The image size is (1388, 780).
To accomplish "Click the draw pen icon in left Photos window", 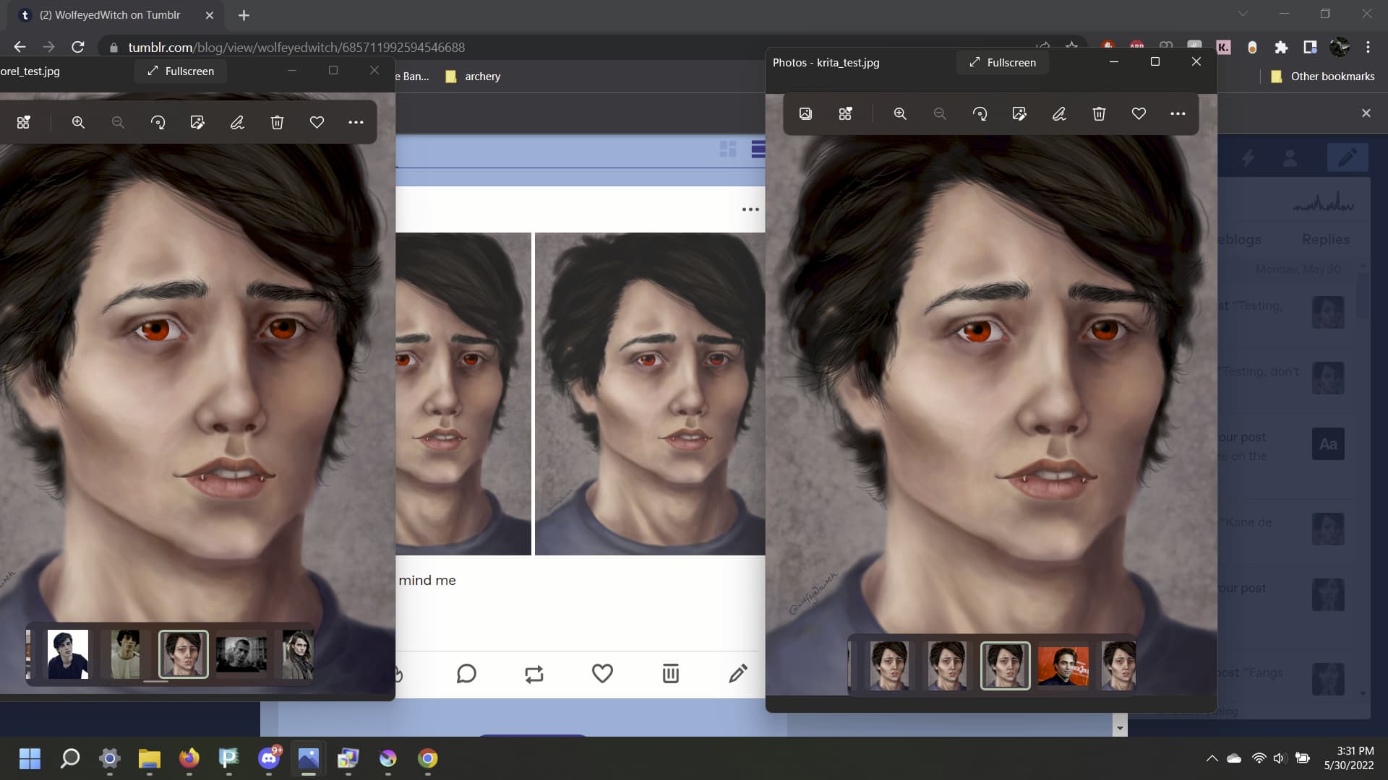I will click(237, 123).
